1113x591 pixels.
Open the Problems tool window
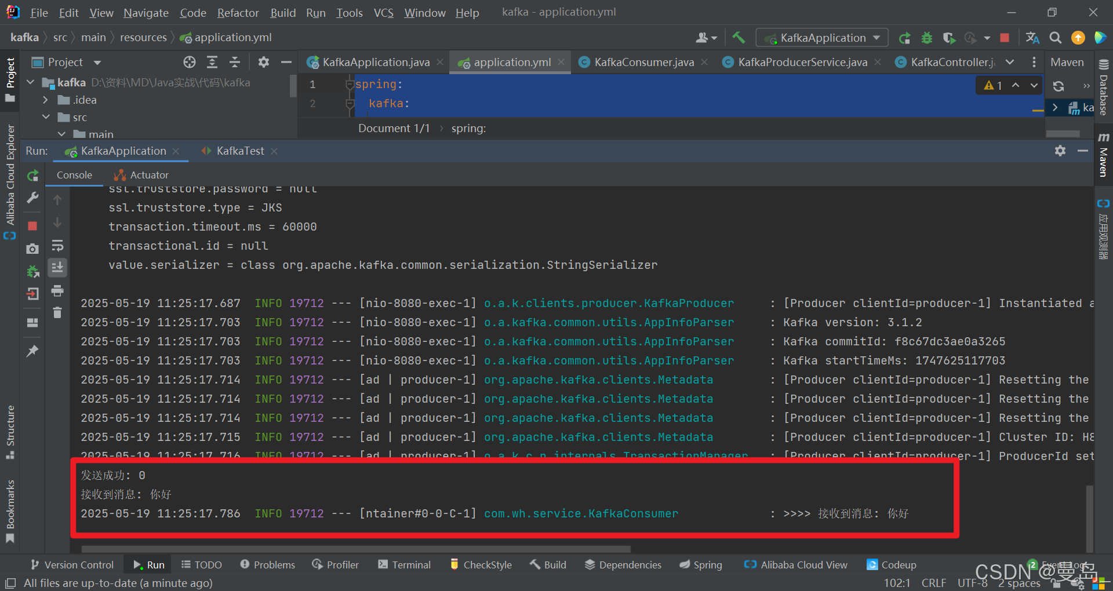coord(267,565)
